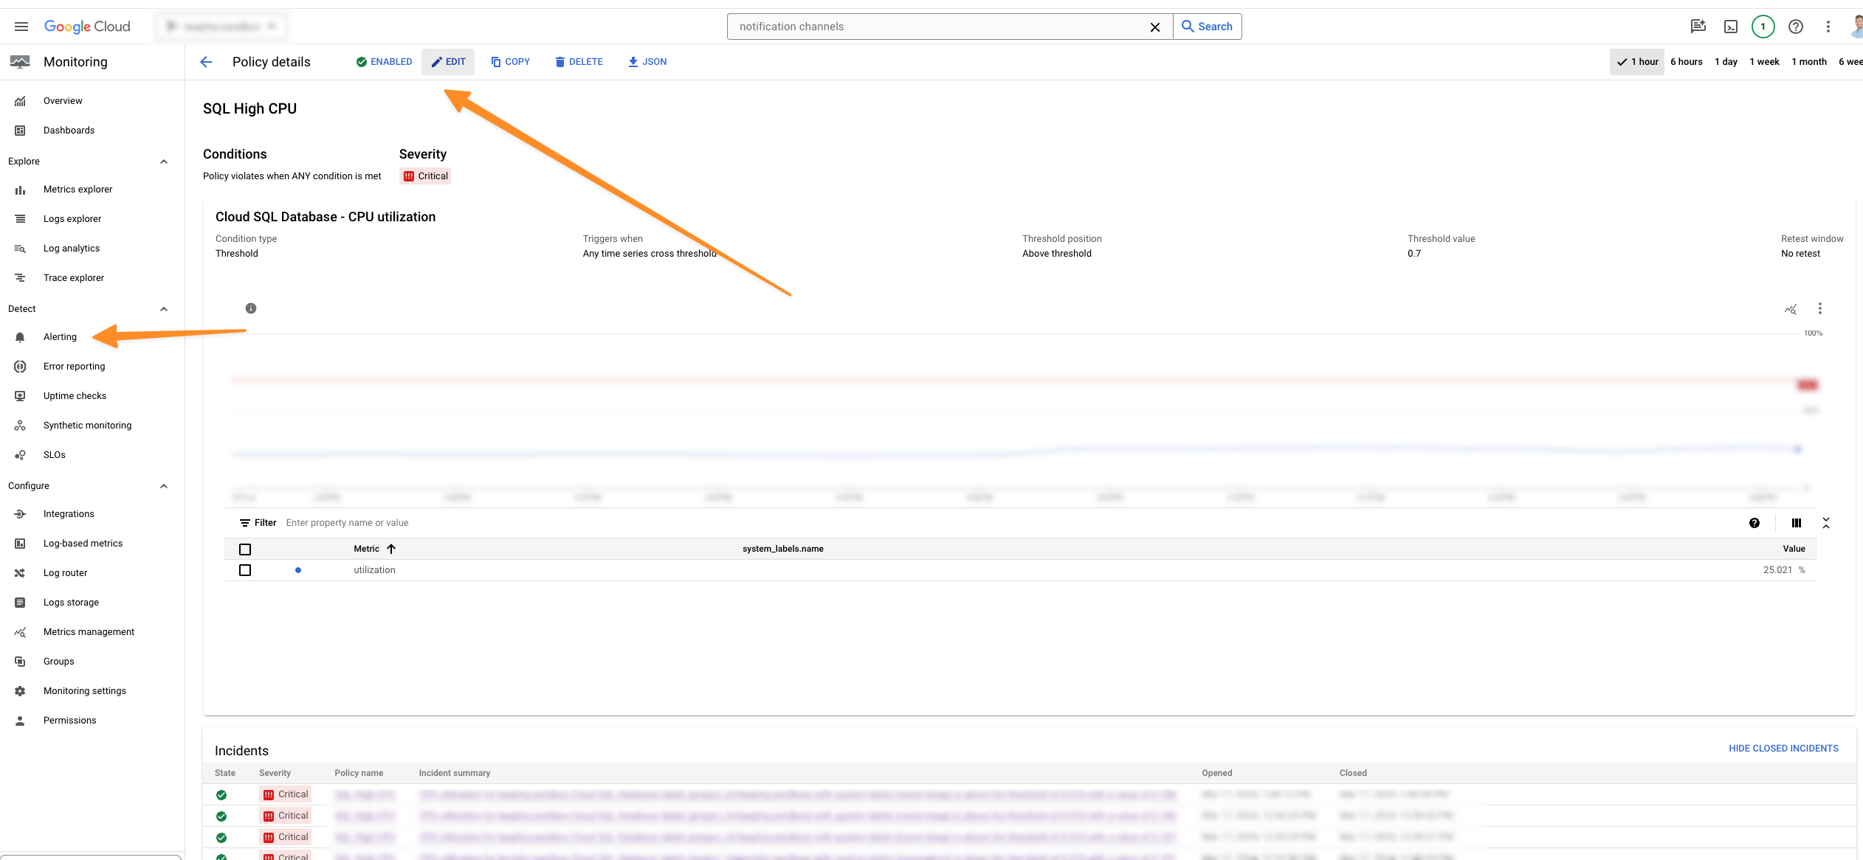Go back using the left arrow icon
This screenshot has height=860, width=1863.
(x=207, y=62)
